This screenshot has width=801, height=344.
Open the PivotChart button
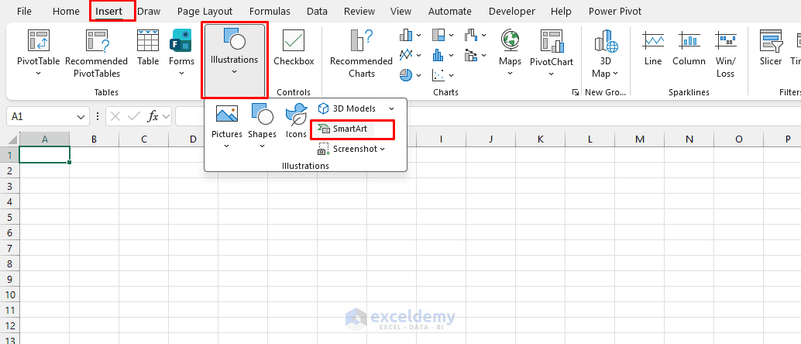(552, 53)
